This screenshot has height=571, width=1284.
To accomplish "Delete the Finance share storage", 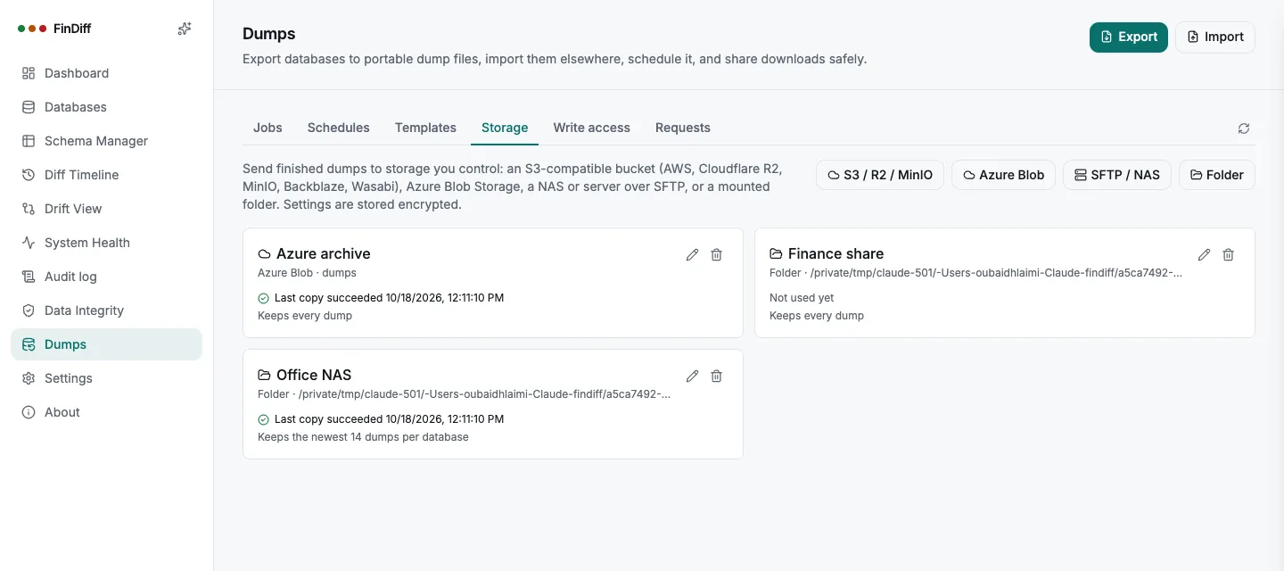I will (x=1228, y=254).
